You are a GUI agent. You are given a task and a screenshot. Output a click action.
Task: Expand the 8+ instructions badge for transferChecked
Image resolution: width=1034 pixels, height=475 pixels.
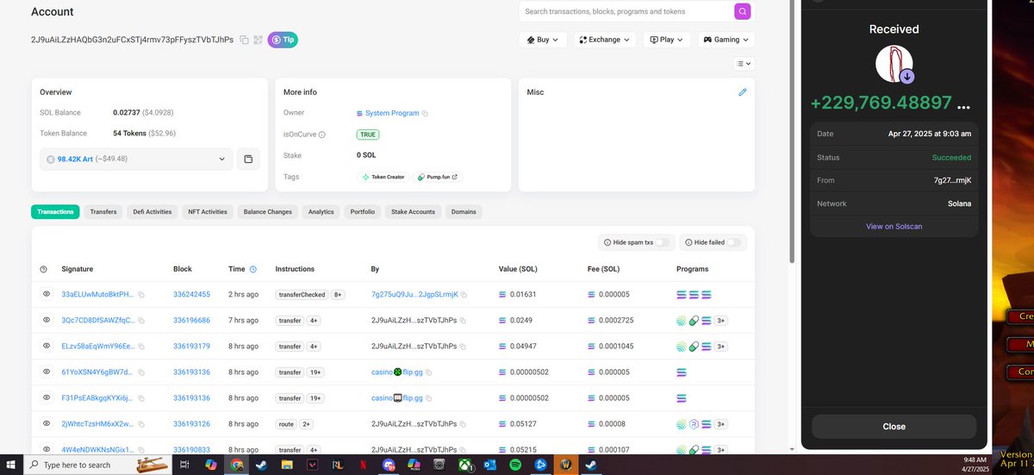339,295
